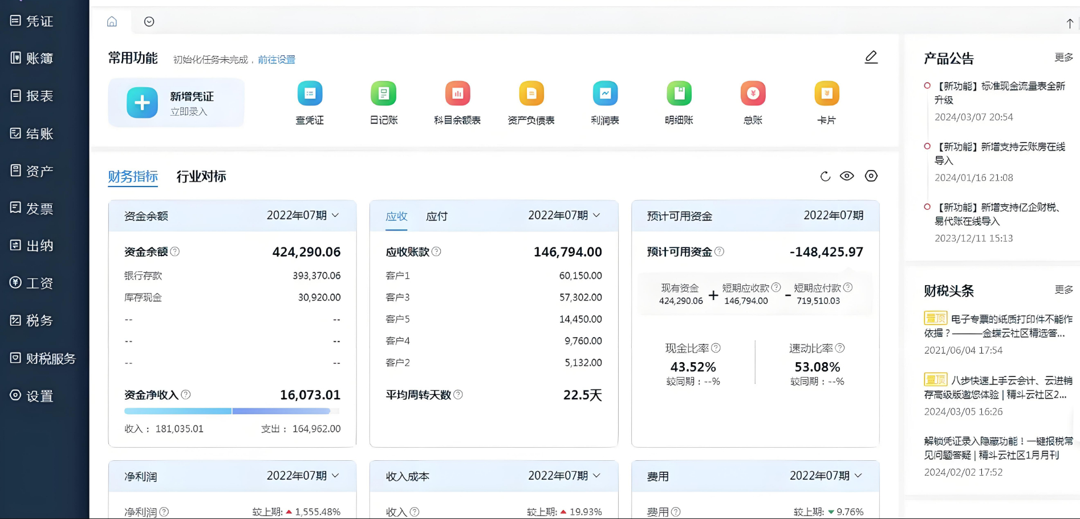Select the 应收 tab
Screen dimensions: 1080x519
point(396,216)
